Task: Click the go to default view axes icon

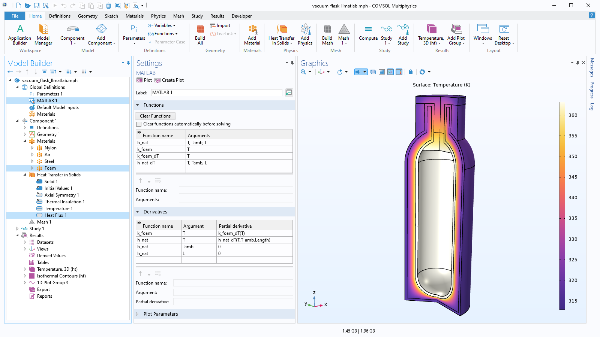Action: pos(321,72)
